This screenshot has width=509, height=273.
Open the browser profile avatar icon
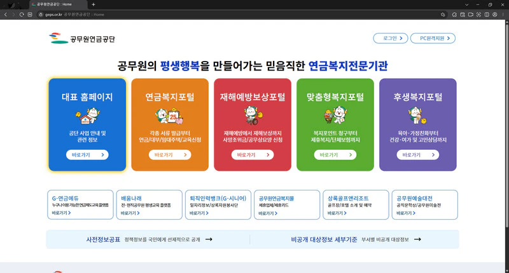(x=495, y=15)
